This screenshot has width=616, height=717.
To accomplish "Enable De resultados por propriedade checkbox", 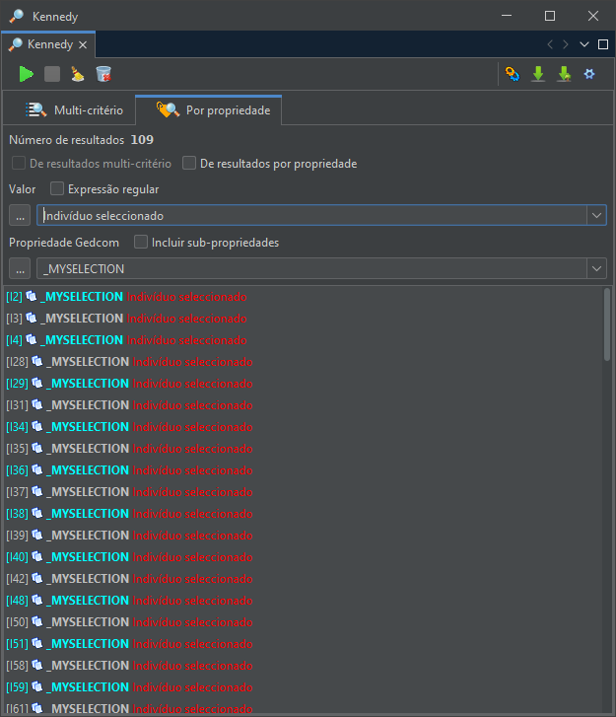I will 189,164.
